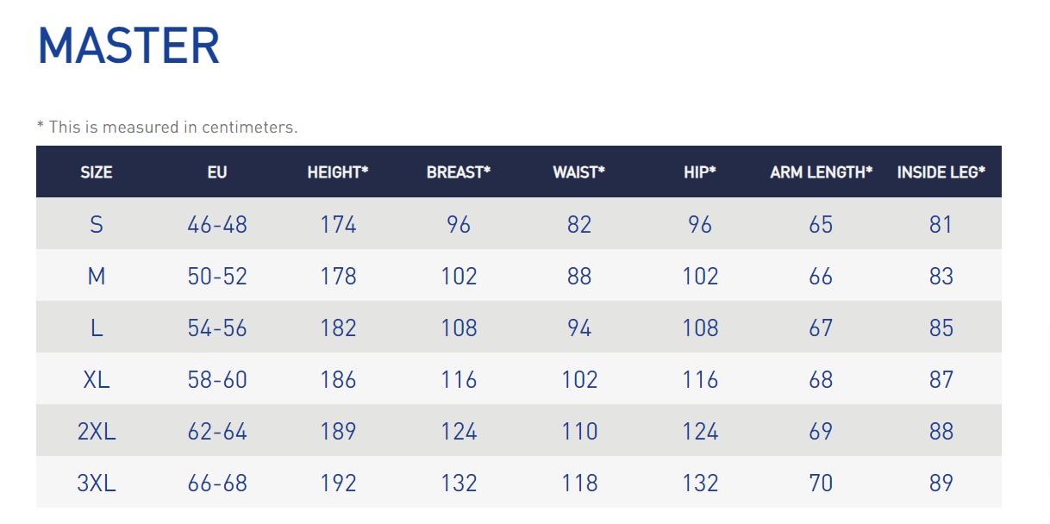This screenshot has height=524, width=1050.
Task: Click the BREAST* column header
Action: tap(459, 172)
